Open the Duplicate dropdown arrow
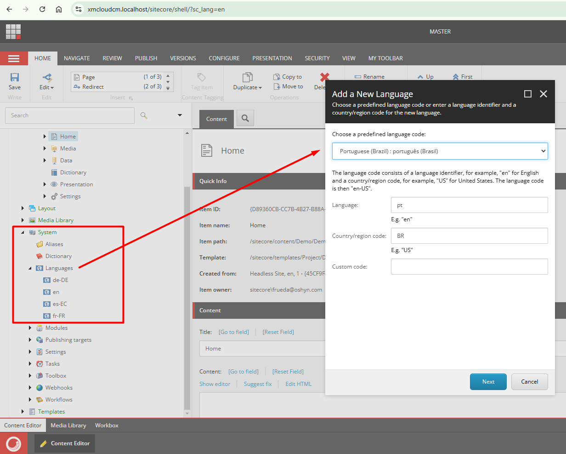 coord(260,88)
